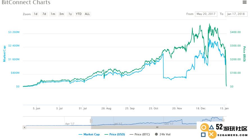Toggle 24h Vol series in legend
The width and height of the screenshot is (250, 140).
tap(163, 134)
